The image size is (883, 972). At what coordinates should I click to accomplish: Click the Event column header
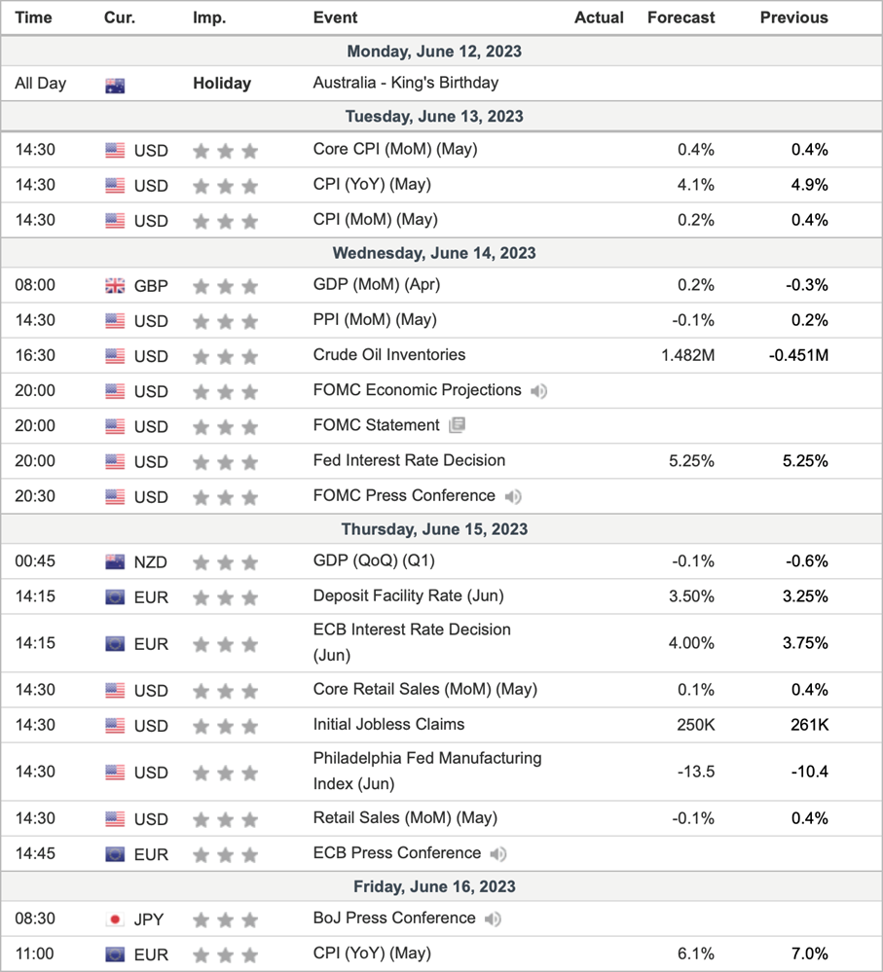pos(335,18)
